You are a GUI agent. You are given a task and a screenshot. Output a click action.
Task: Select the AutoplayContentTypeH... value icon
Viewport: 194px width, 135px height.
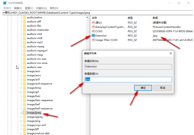click(93, 27)
